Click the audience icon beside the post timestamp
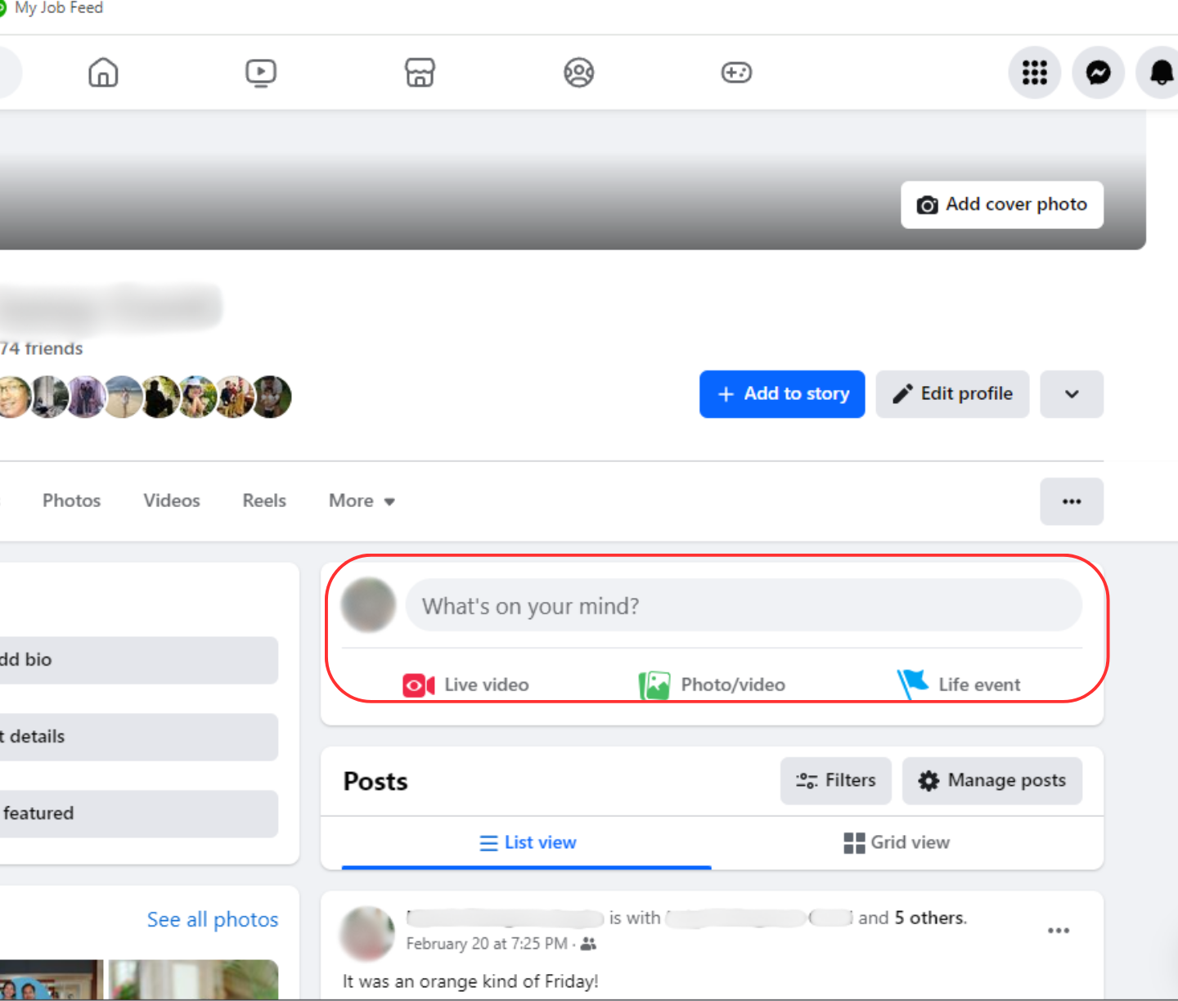 (588, 944)
